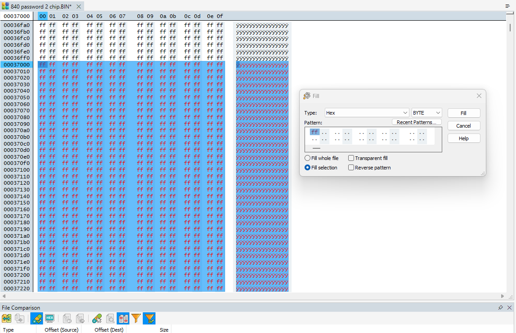Image resolution: width=516 pixels, height=333 pixels.
Task: Click the offset field showing 00037000
Action: (17, 16)
